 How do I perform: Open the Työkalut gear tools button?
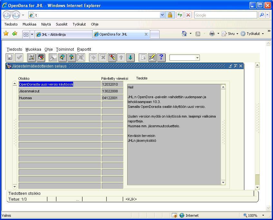point(252,34)
